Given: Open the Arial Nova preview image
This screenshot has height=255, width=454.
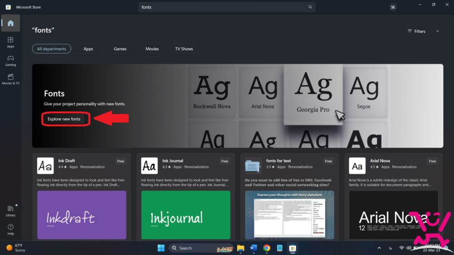Looking at the screenshot, I should (394, 215).
